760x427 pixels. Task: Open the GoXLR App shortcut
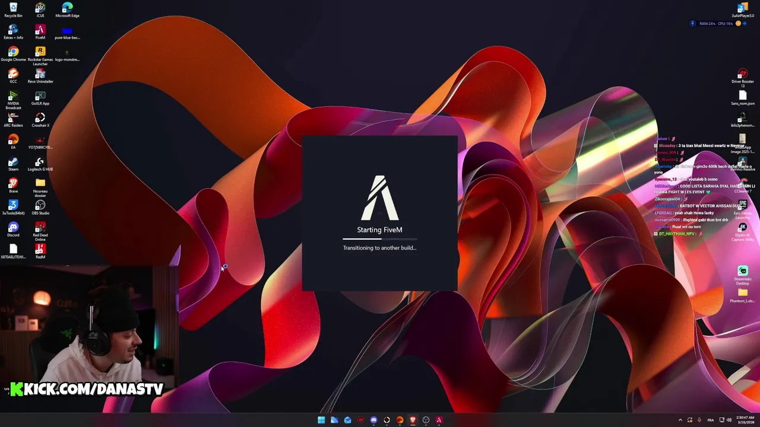(40, 97)
